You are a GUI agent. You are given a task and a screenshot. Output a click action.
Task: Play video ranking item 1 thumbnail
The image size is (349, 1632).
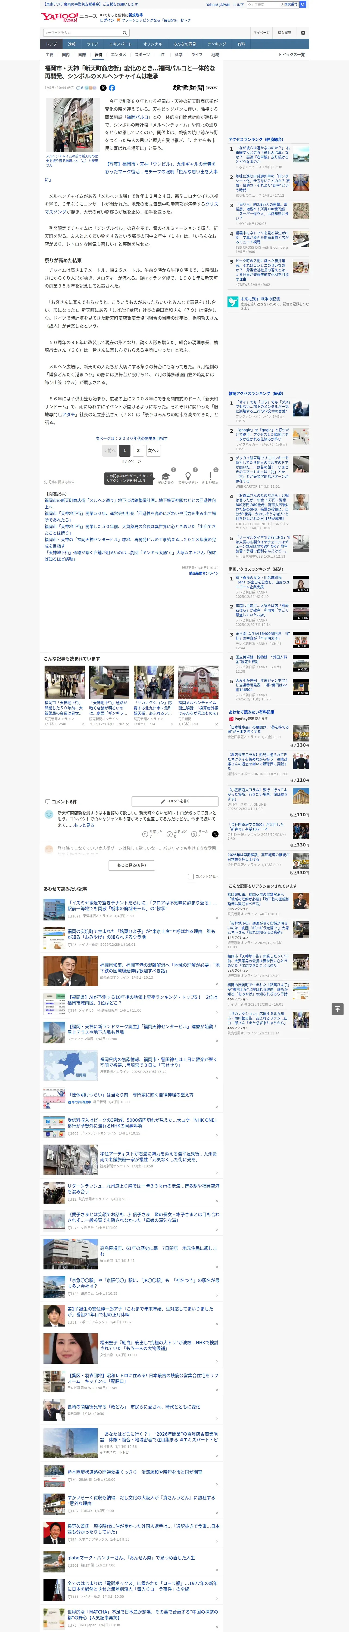click(301, 584)
